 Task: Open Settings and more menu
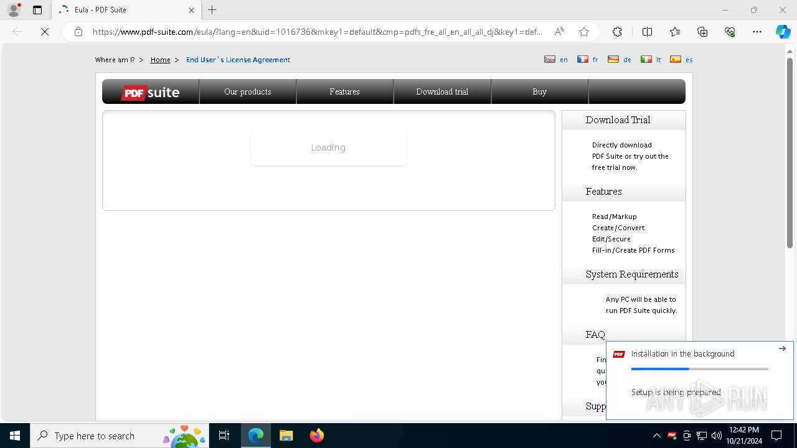tap(757, 32)
